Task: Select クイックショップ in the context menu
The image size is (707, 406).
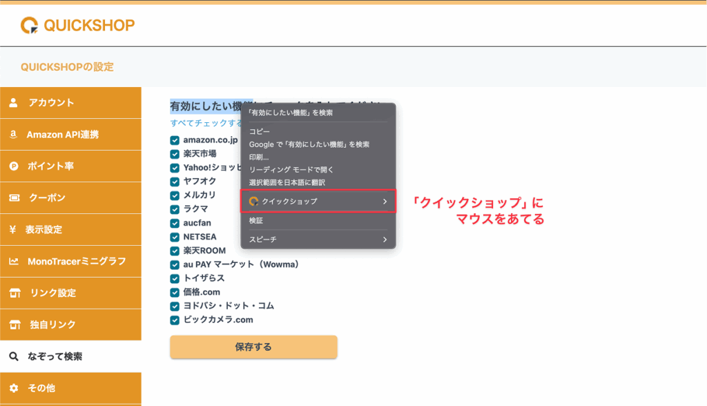Action: (x=318, y=201)
